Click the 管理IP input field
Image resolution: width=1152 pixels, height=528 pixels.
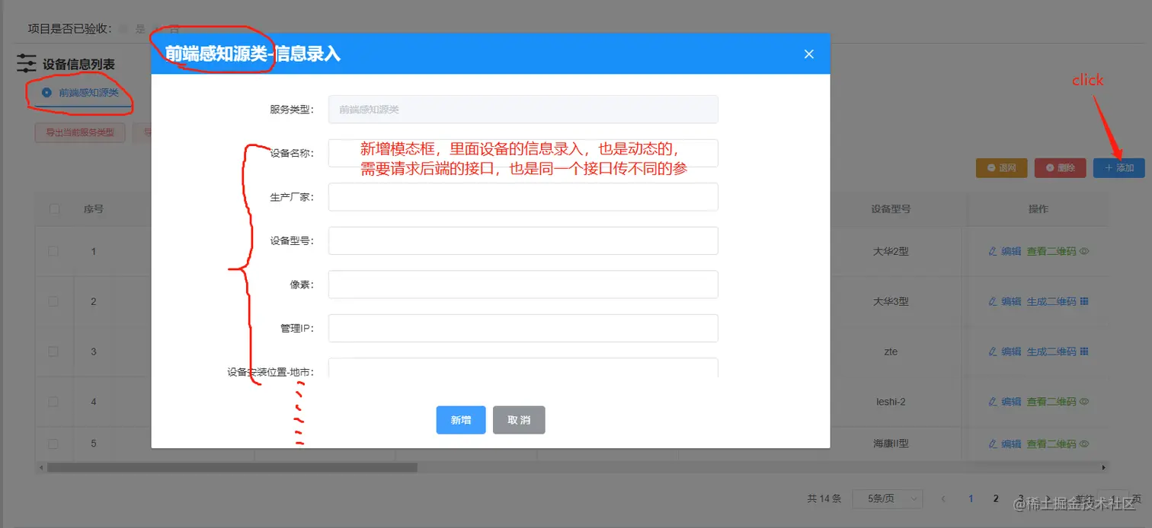coord(523,328)
